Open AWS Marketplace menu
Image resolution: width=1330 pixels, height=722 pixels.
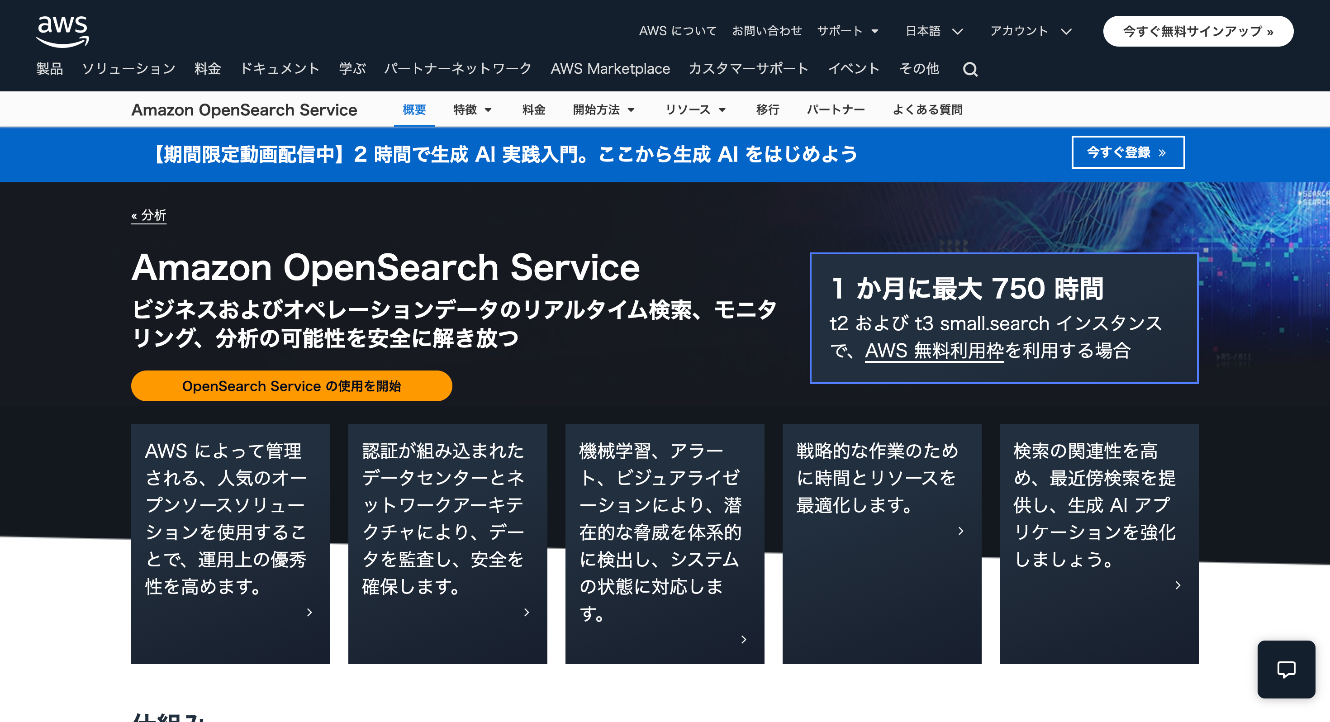click(610, 69)
